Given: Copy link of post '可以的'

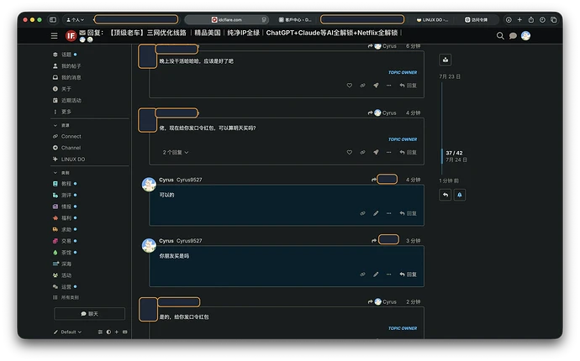Looking at the screenshot, I should [362, 213].
